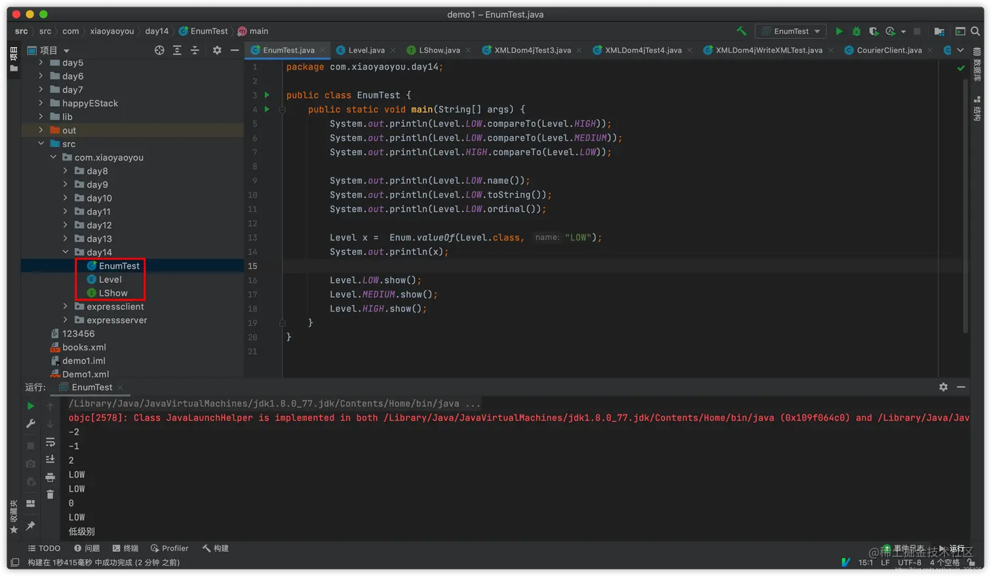Start debugging with the green bug icon
The width and height of the screenshot is (991, 576).
click(x=856, y=31)
